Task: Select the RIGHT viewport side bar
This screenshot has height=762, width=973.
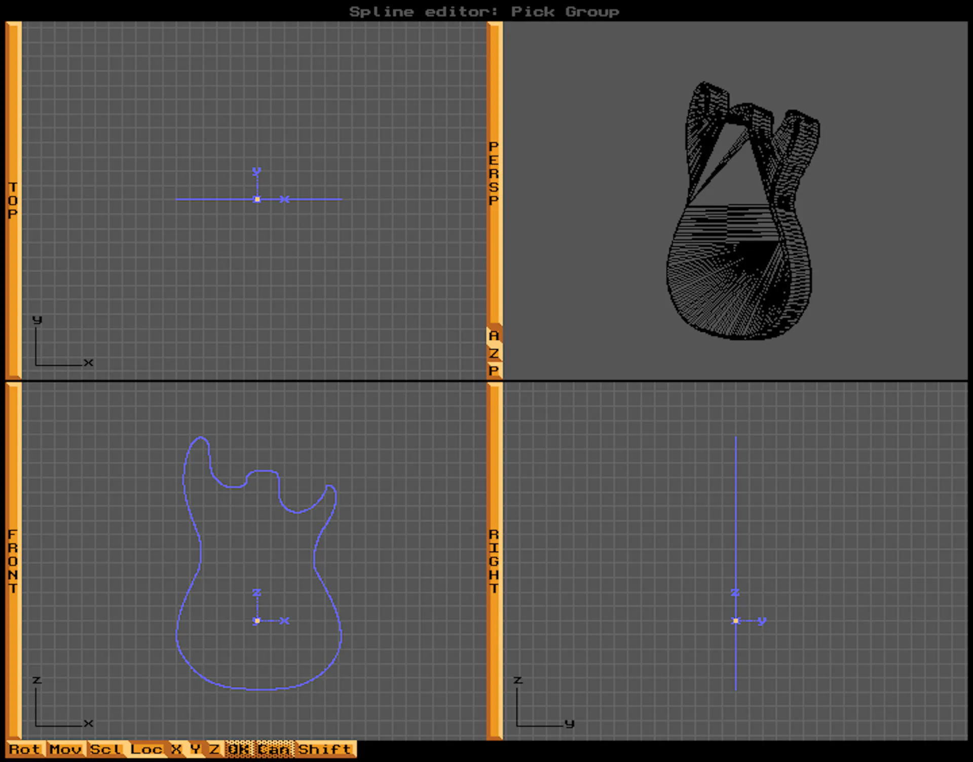Action: (495, 561)
